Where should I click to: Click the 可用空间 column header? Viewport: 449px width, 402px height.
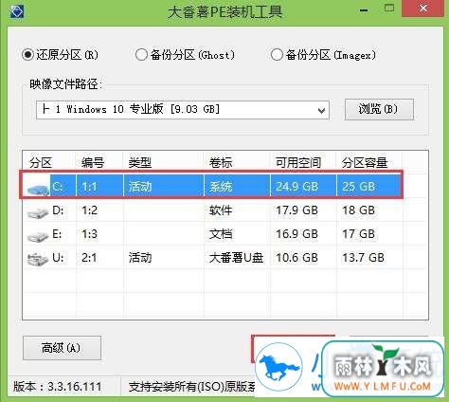click(298, 163)
